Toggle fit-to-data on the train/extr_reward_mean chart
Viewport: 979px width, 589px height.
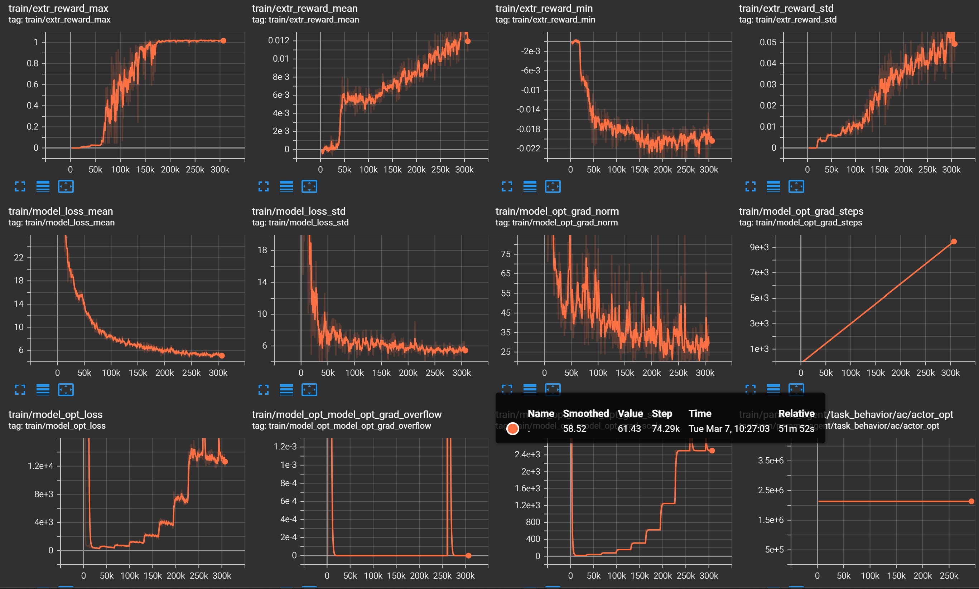tap(310, 186)
